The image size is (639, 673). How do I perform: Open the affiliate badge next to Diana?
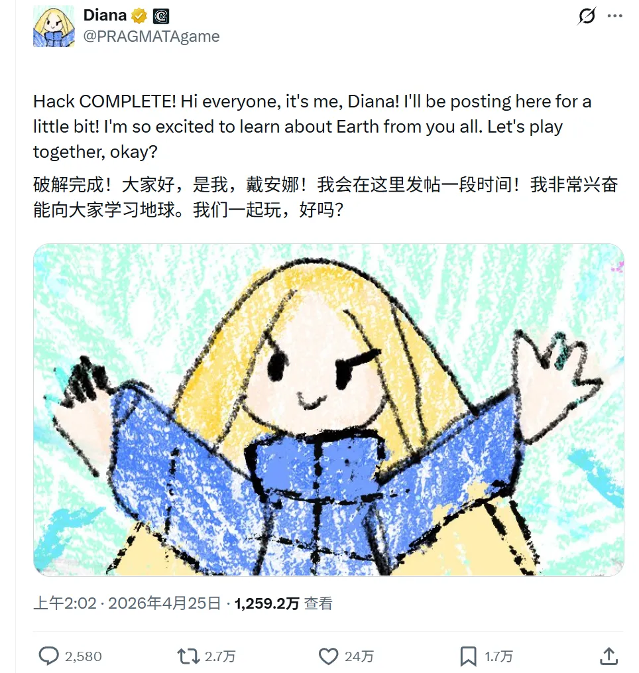161,17
